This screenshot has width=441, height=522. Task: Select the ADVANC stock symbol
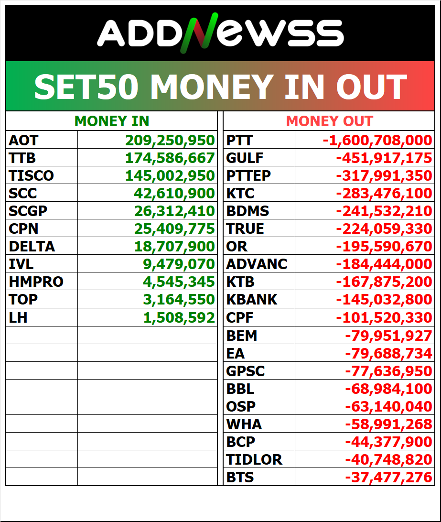257,264
